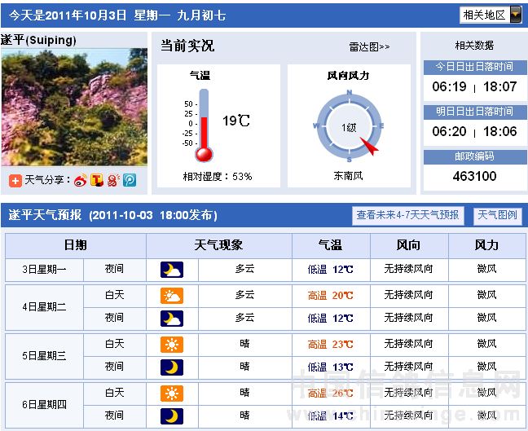
Task: Click clear night moon icon for 5日
Action: [x=172, y=367]
